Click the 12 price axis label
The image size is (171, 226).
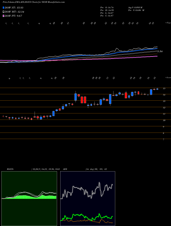coord(164,108)
